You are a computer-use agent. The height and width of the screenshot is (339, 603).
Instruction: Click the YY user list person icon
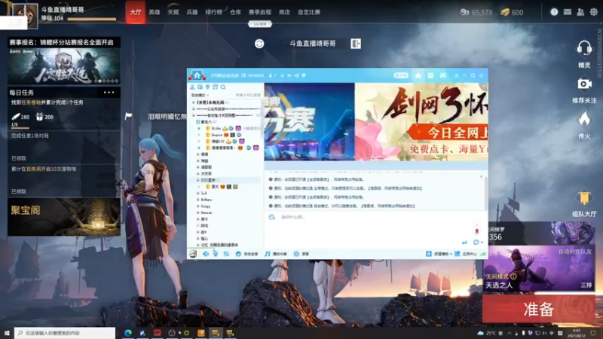(x=192, y=87)
